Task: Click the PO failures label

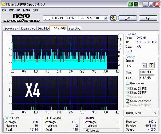Action: pos(92,131)
